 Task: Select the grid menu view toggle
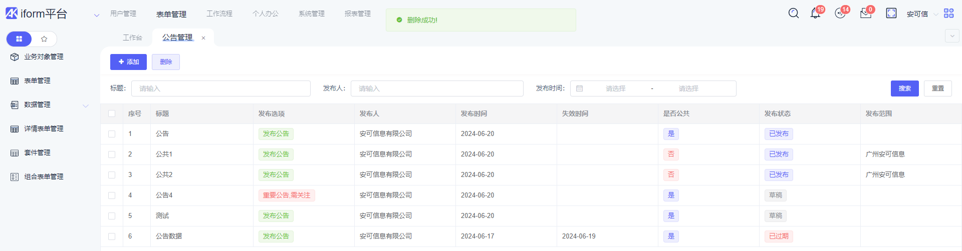pos(19,39)
